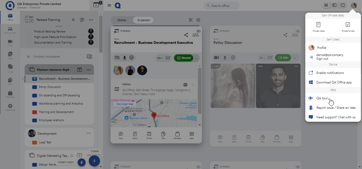Open the Files icon in Recruitment room
Screen dimensions: 362x169
pyautogui.click(x=163, y=135)
